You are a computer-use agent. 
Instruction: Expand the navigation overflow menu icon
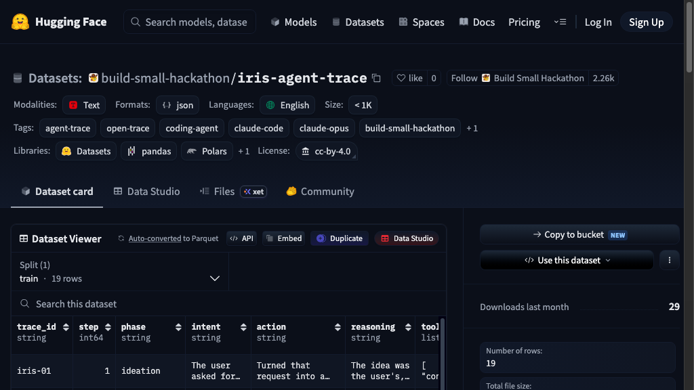coord(560,22)
